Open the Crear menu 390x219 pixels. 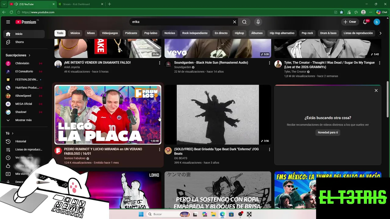pyautogui.click(x=350, y=22)
